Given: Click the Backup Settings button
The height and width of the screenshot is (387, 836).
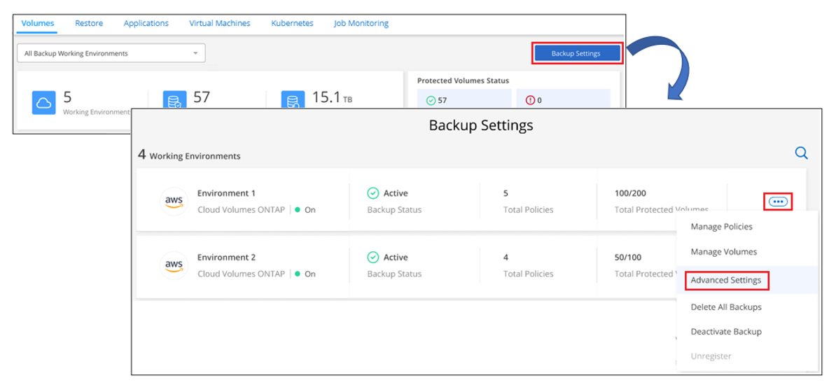Looking at the screenshot, I should point(576,53).
